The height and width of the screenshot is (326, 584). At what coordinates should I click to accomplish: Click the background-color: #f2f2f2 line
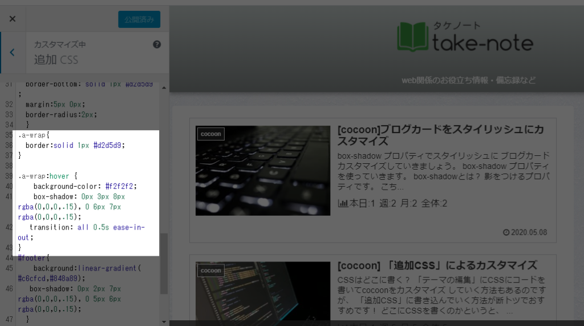(x=85, y=186)
